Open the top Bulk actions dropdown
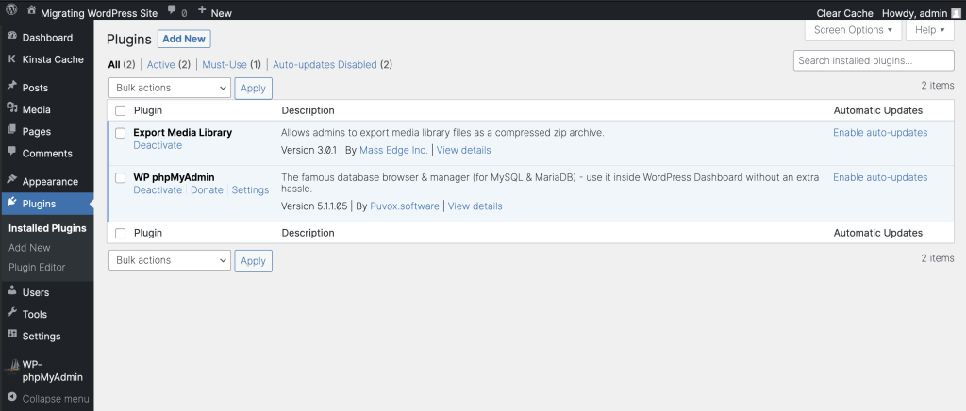The height and width of the screenshot is (411, 966). point(170,88)
